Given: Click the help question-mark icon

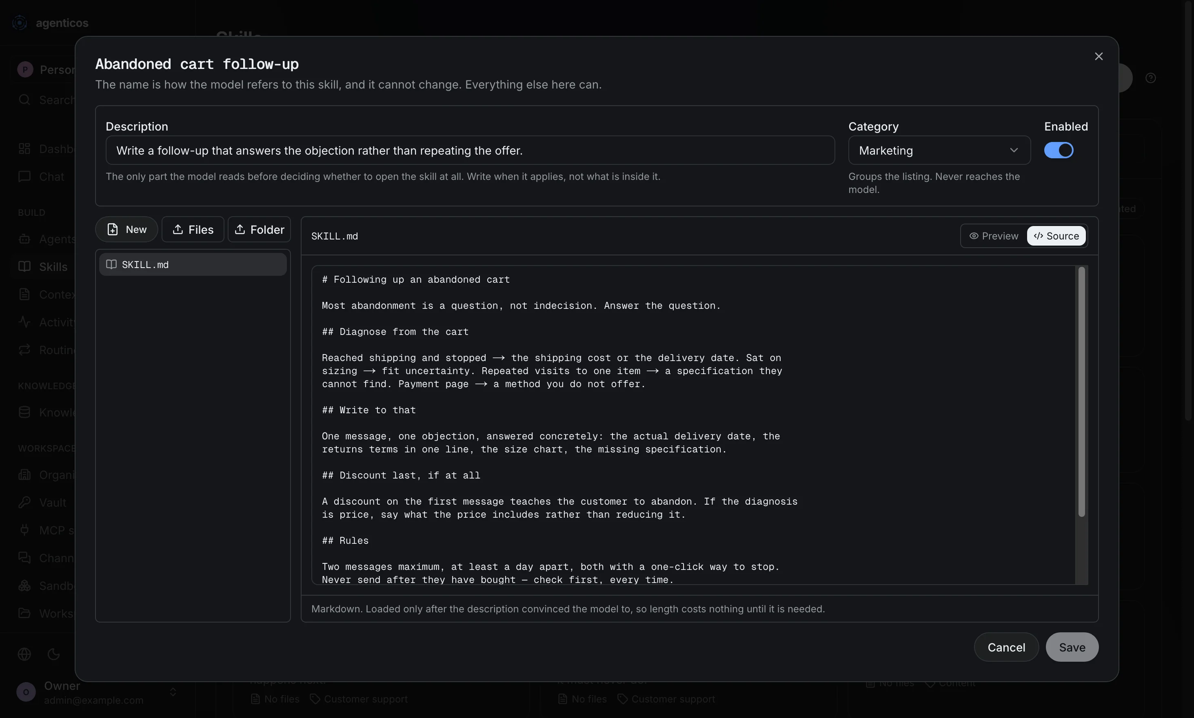Looking at the screenshot, I should point(1150,78).
